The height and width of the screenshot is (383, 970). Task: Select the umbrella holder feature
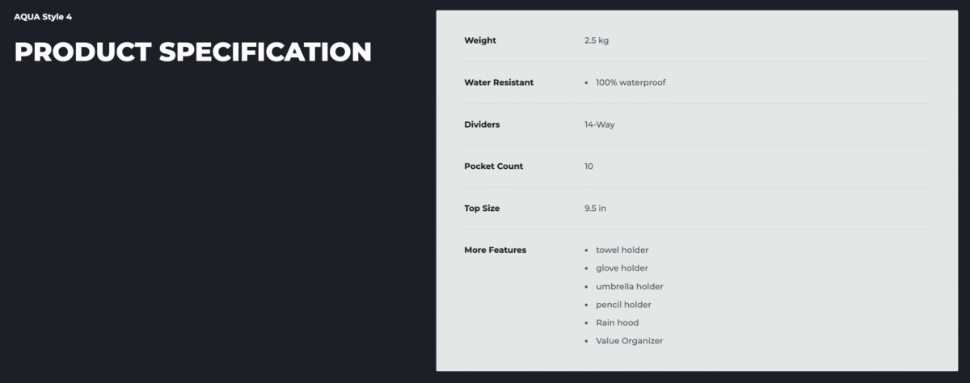point(630,287)
